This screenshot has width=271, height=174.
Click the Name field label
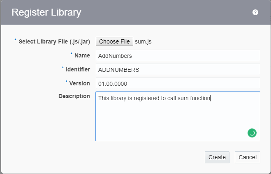point(82,55)
